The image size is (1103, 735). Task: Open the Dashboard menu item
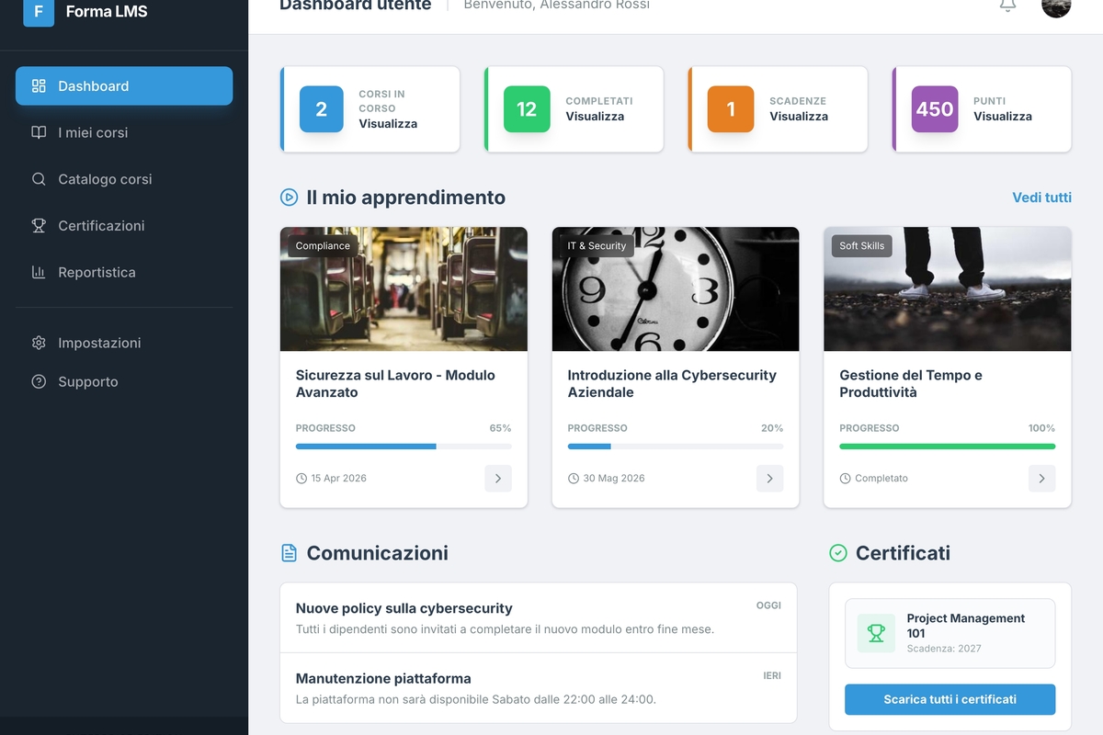pyautogui.click(x=124, y=86)
